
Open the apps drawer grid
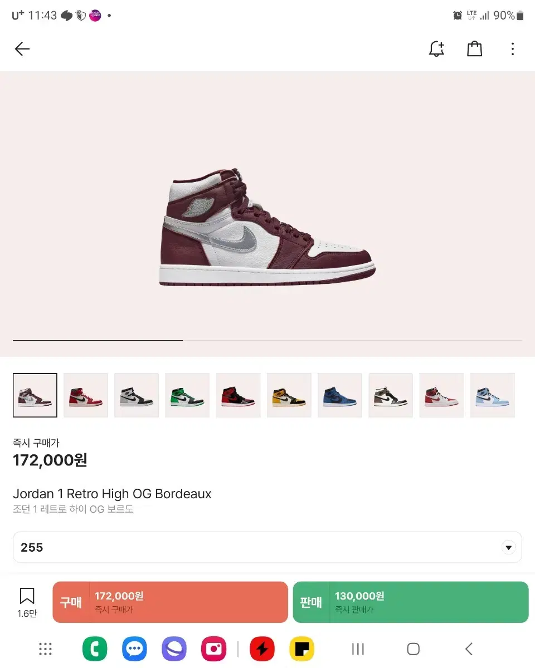coord(45,649)
